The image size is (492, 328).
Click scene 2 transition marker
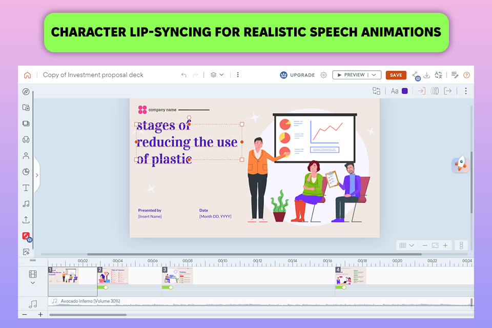[106, 288]
